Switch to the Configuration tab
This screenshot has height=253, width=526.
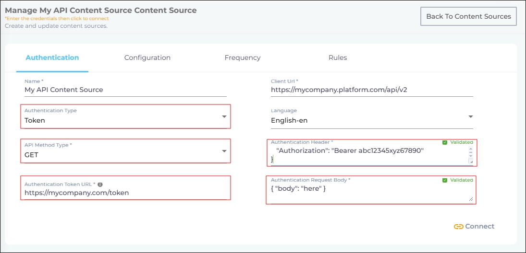click(x=147, y=57)
